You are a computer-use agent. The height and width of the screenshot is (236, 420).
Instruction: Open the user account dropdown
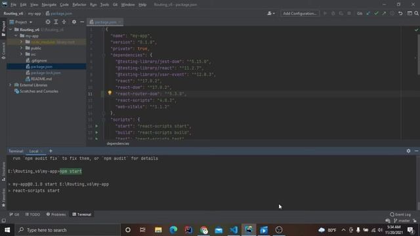pyautogui.click(x=271, y=13)
